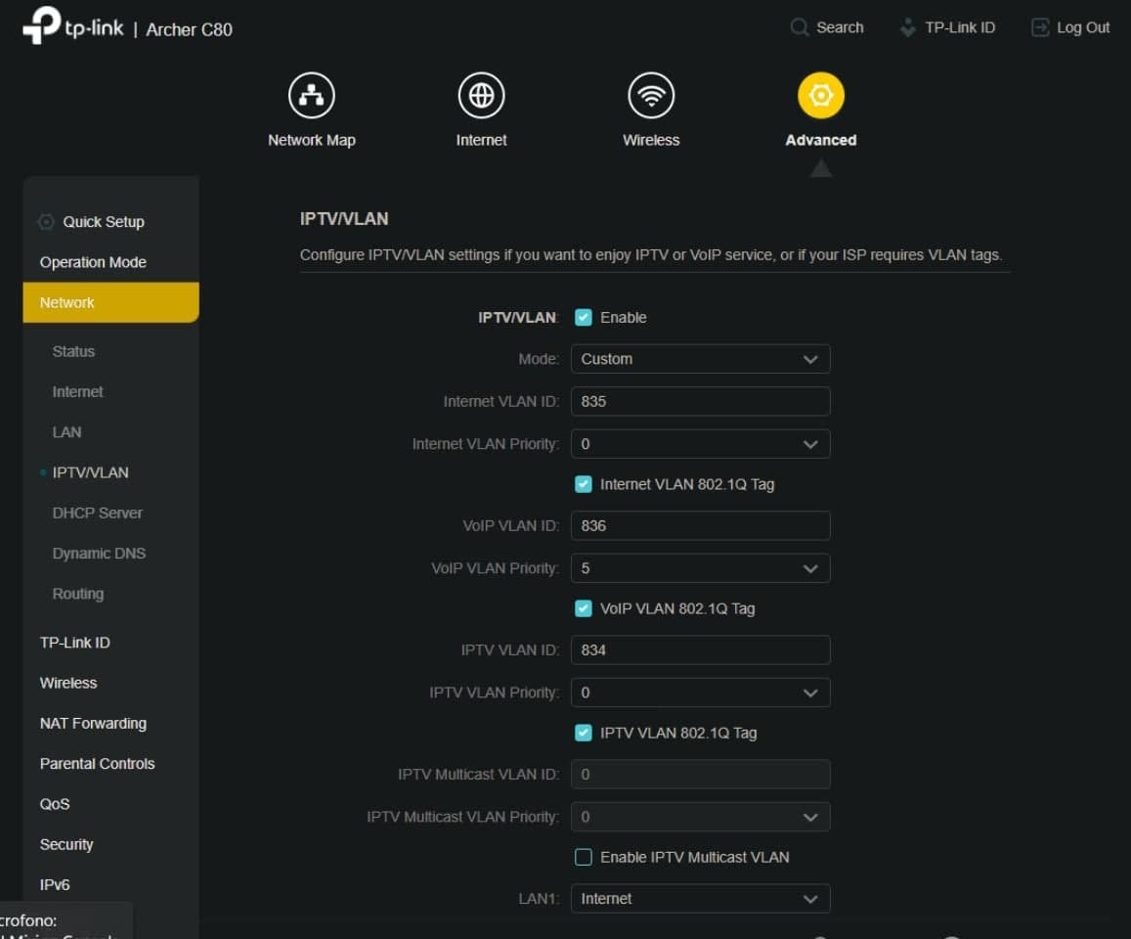
Task: Select the Advanced gear icon
Action: [820, 96]
